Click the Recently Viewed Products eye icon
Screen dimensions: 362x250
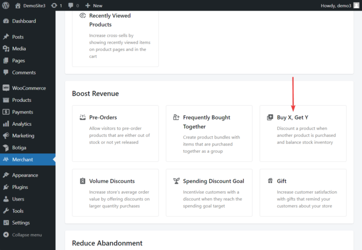(83, 15)
